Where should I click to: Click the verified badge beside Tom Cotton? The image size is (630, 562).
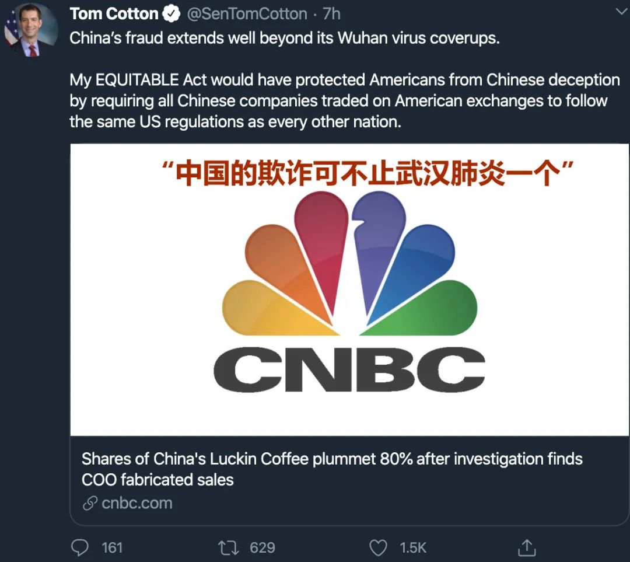172,13
